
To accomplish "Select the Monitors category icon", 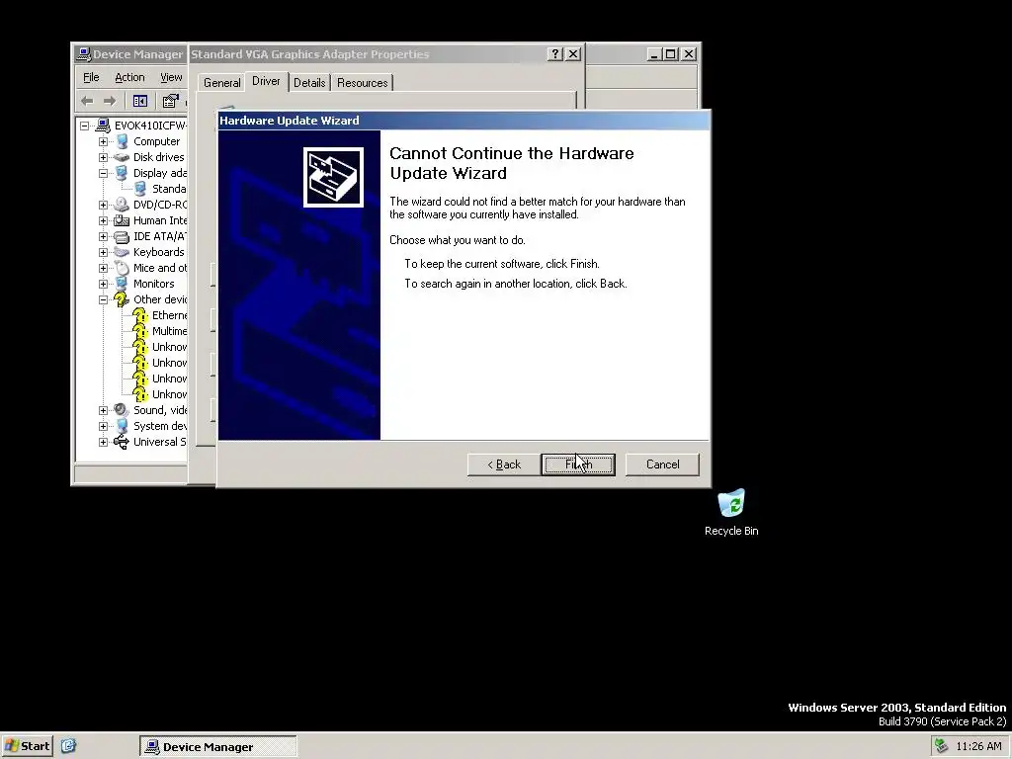I will tap(122, 284).
